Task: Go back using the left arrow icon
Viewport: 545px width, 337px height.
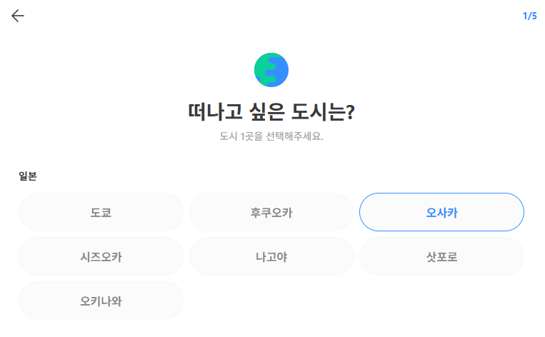Action: click(x=18, y=16)
